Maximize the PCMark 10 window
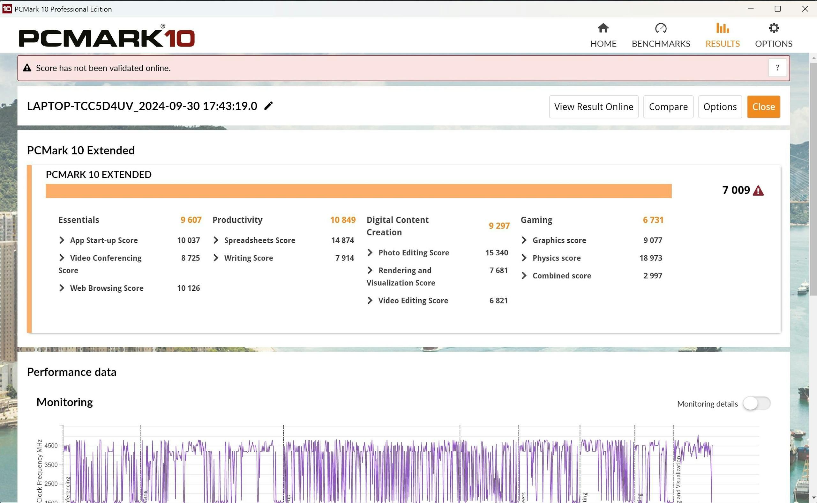The image size is (817, 503). point(777,9)
